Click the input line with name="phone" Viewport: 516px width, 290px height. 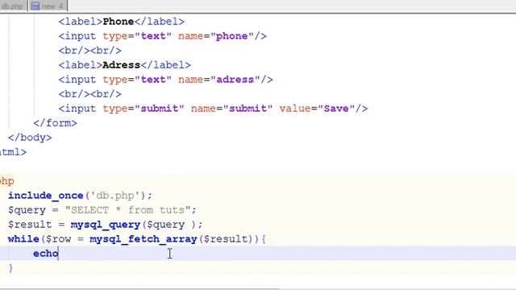pyautogui.click(x=163, y=36)
